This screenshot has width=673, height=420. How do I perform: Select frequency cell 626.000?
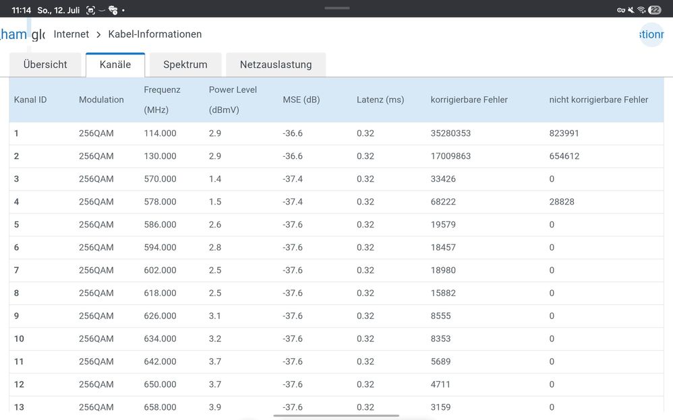point(160,316)
